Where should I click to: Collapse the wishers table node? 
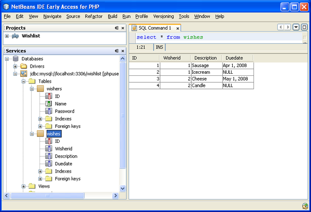(32, 89)
